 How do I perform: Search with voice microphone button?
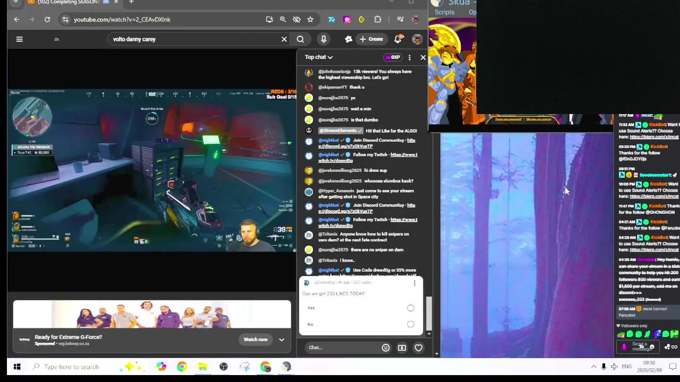click(x=324, y=39)
